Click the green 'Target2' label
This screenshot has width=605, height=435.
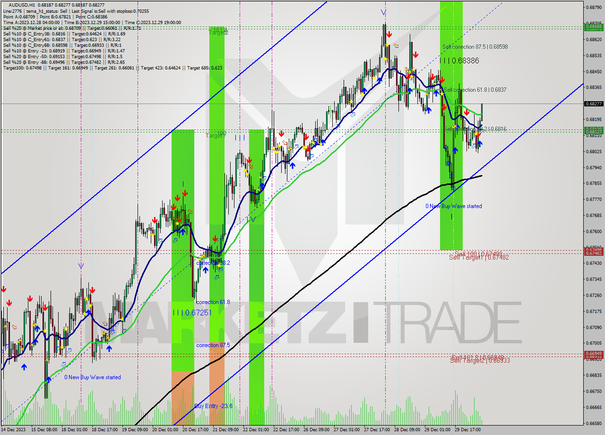point(218,33)
